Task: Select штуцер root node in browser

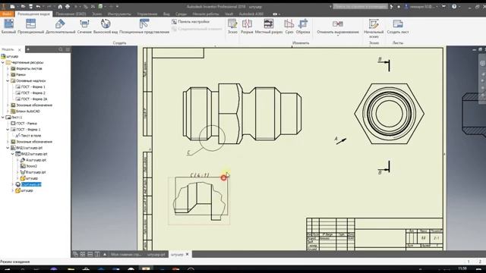Action: (x=10, y=56)
